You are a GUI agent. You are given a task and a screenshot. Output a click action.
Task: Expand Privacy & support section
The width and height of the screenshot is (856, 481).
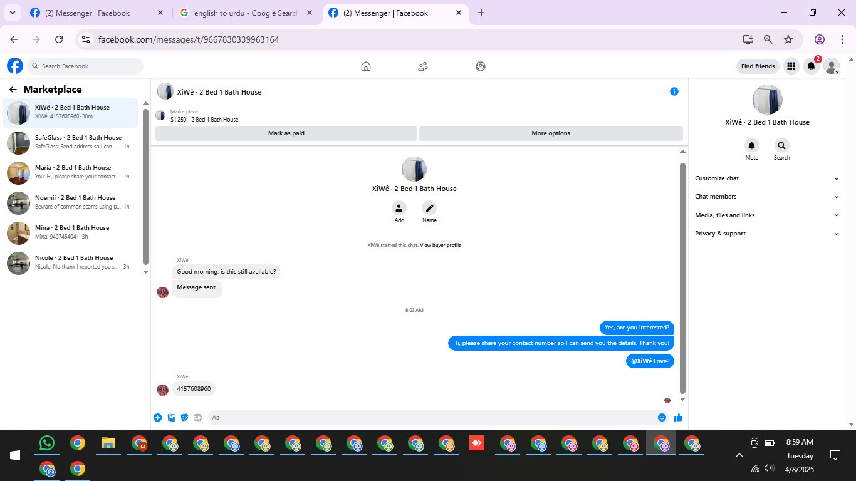pos(766,234)
